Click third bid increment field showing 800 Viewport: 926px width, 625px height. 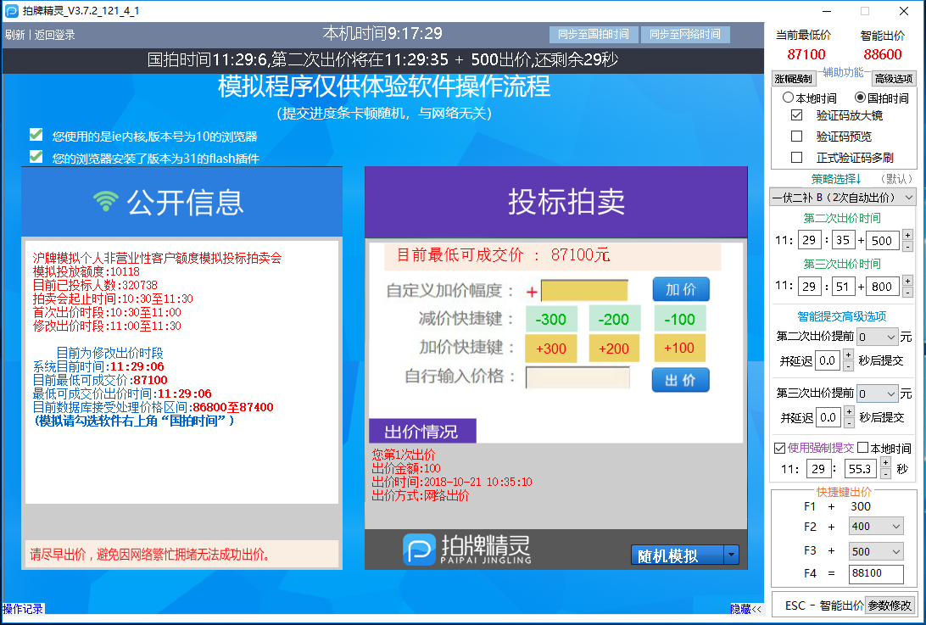883,287
